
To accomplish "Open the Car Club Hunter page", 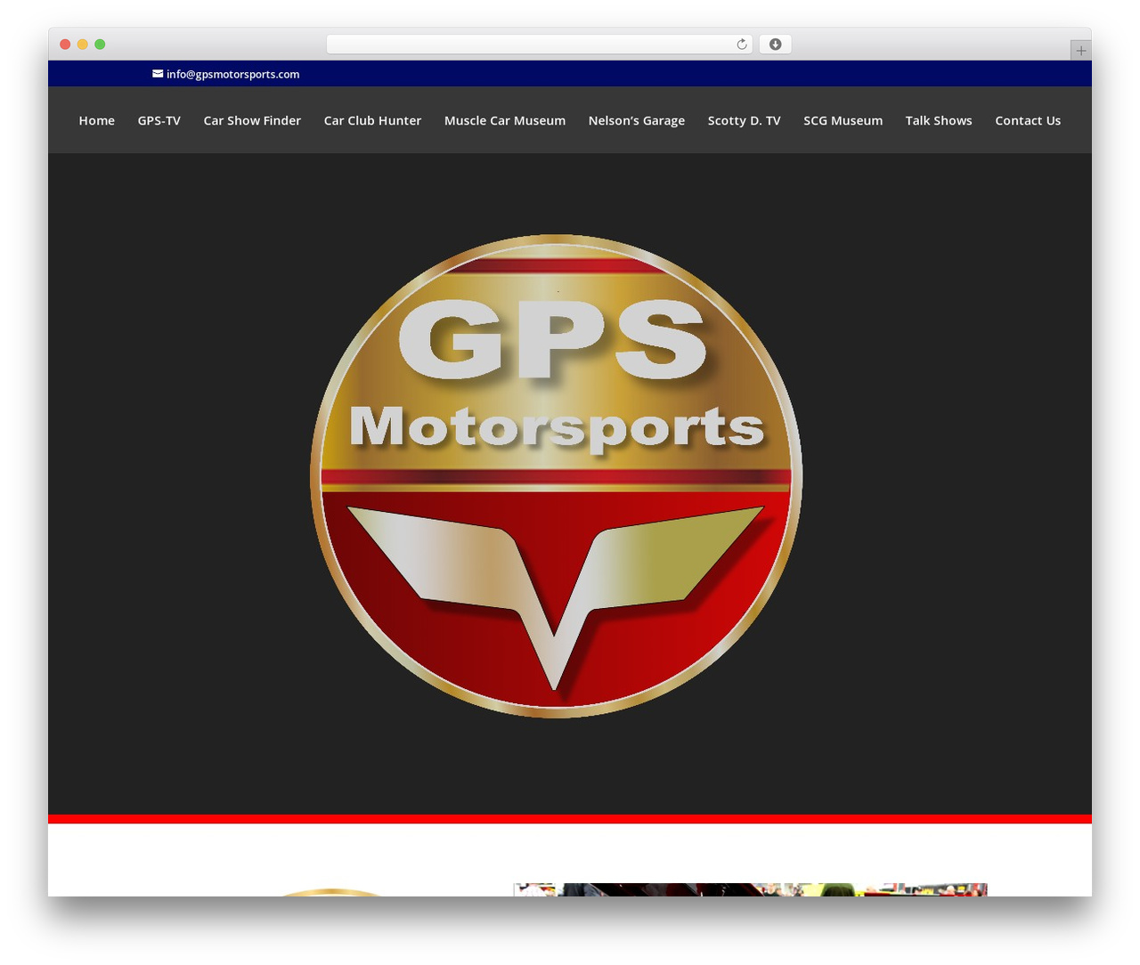I will [x=372, y=120].
